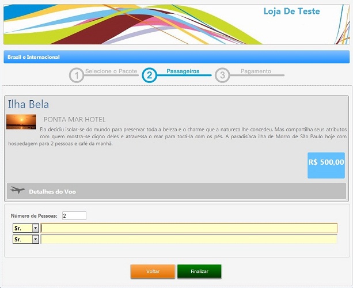The height and width of the screenshot is (288, 353).
Task: Click the Número de Pessoas label
Action: point(34,216)
